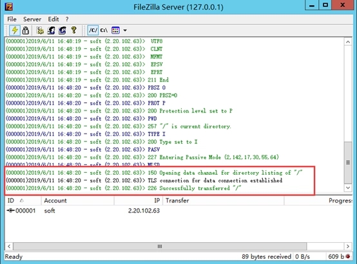Click the connection list sorting grid icon
This screenshot has width=357, height=264.
(115, 30)
